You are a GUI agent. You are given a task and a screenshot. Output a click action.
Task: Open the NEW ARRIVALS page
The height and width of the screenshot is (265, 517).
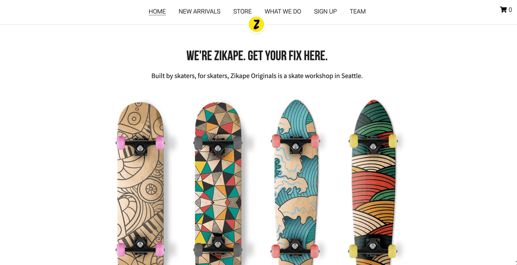199,12
